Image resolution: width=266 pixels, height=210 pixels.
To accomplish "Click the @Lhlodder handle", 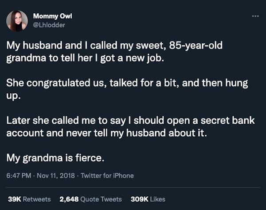I will pos(49,25).
